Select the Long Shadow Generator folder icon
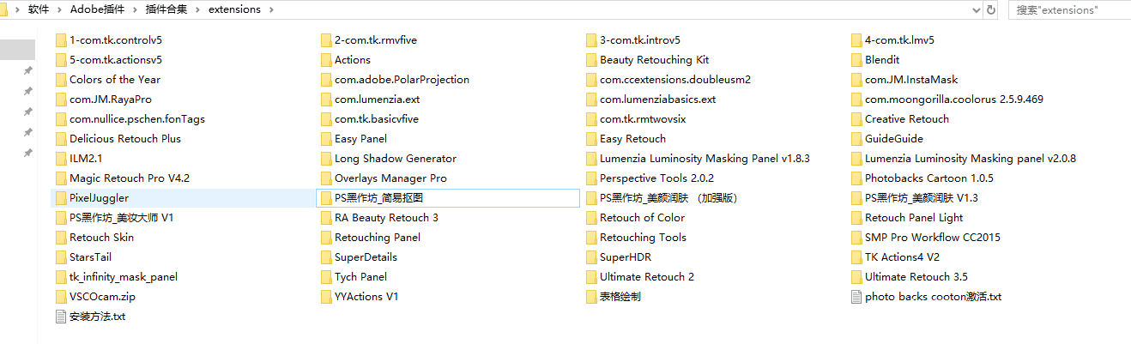The width and height of the screenshot is (1131, 344). pos(326,159)
